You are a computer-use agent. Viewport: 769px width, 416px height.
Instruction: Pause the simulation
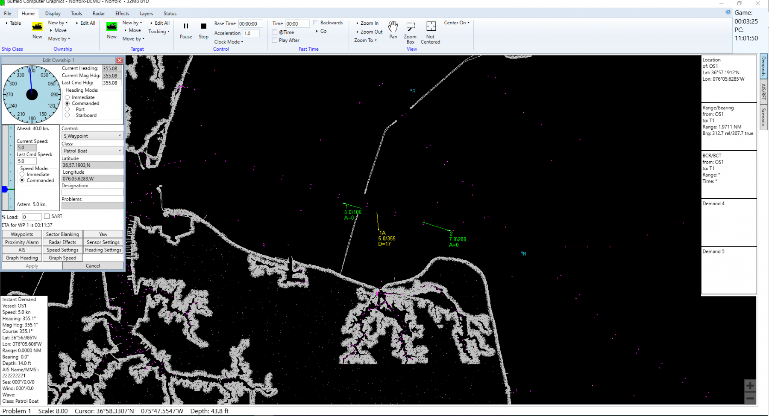pos(186,26)
